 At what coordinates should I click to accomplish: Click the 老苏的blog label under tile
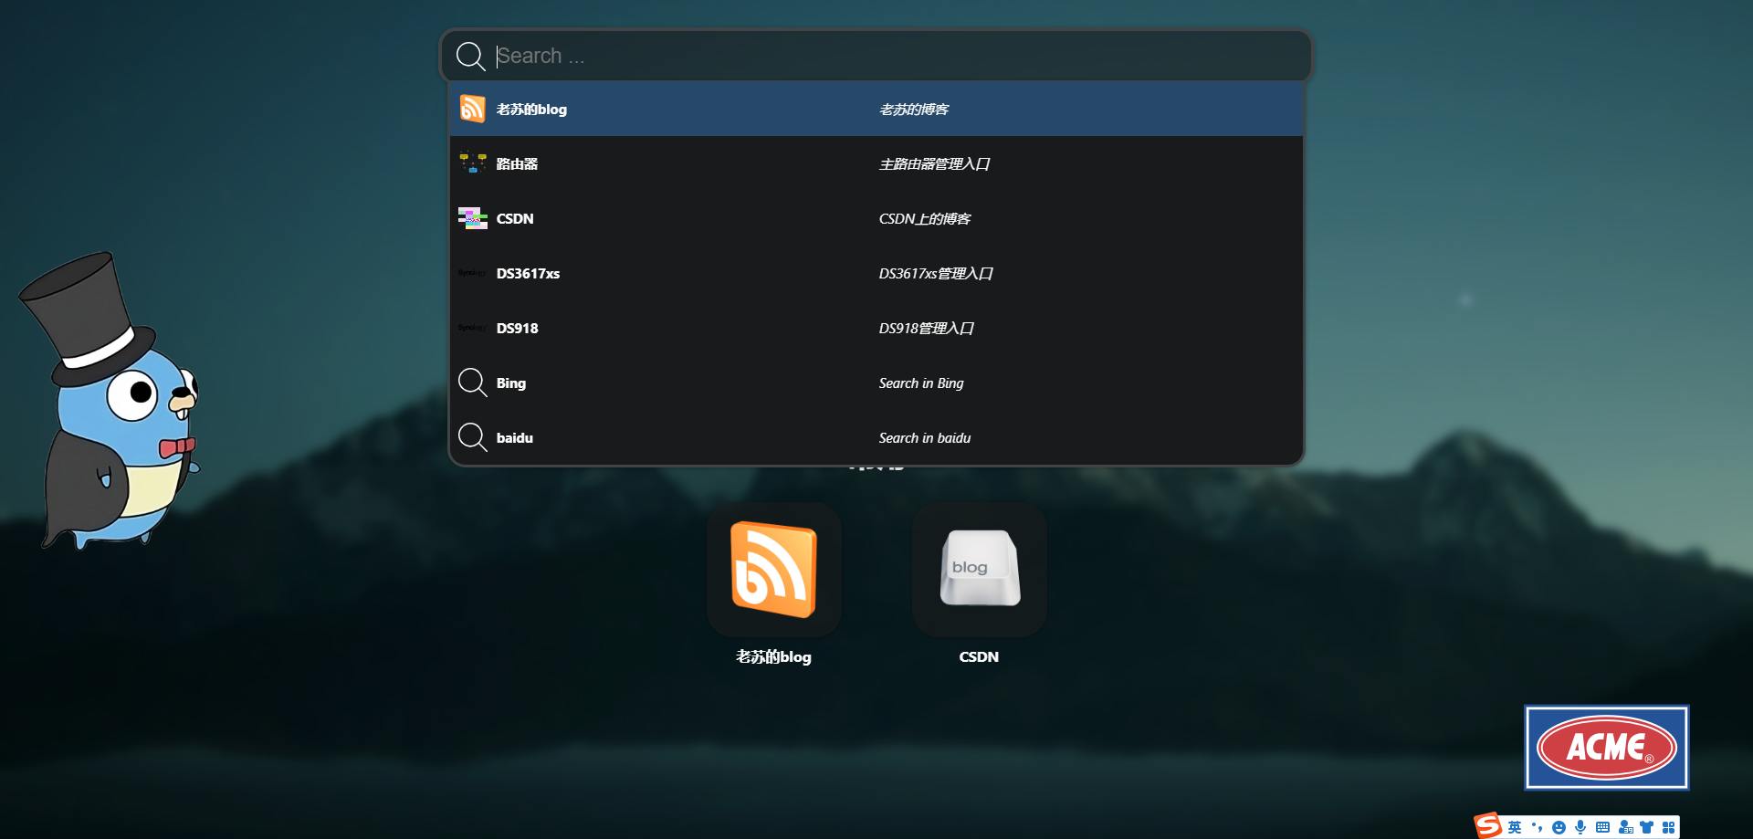(x=773, y=656)
